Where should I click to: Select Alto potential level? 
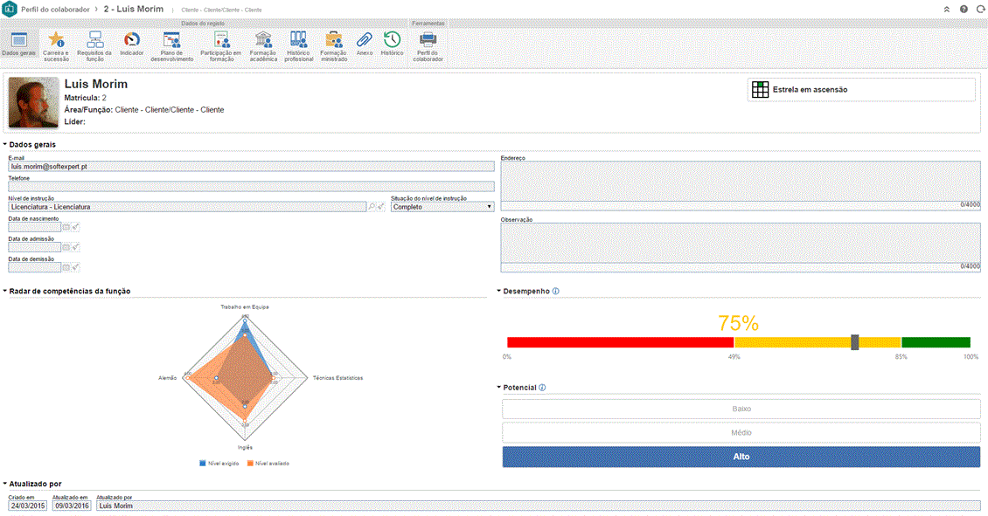point(741,457)
